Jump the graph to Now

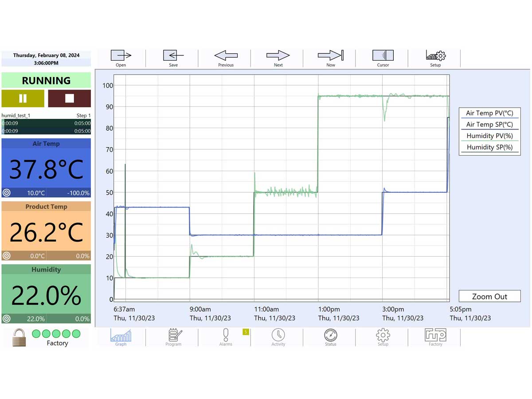tap(330, 58)
